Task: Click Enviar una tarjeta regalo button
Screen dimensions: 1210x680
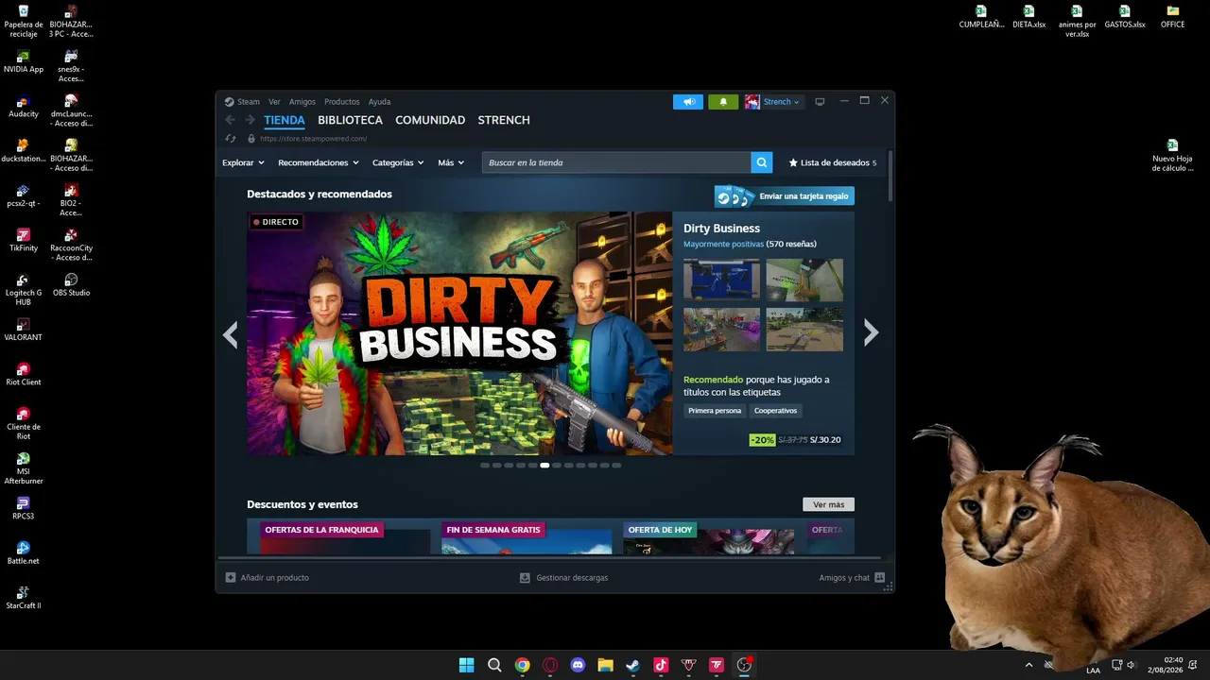Action: [x=785, y=196]
